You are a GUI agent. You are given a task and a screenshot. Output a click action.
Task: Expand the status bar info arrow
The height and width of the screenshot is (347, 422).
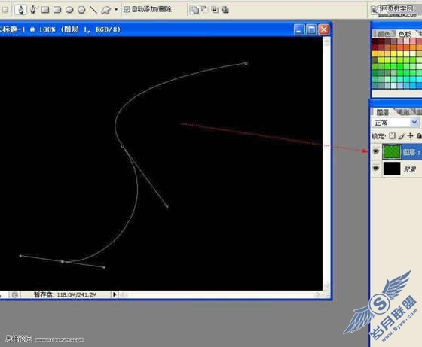tap(115, 294)
